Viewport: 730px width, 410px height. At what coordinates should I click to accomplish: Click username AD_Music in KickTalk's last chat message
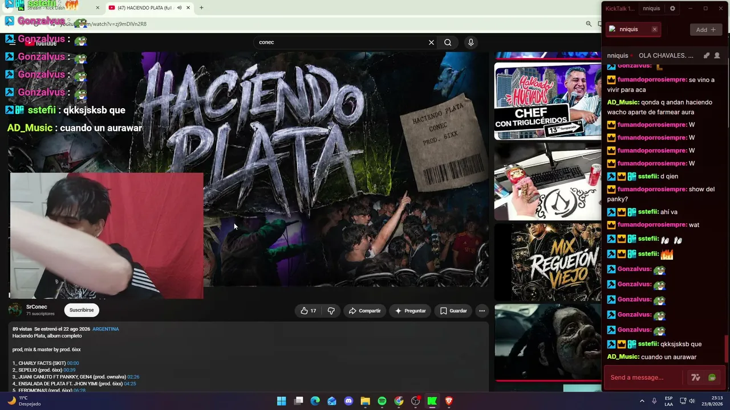[x=623, y=357]
